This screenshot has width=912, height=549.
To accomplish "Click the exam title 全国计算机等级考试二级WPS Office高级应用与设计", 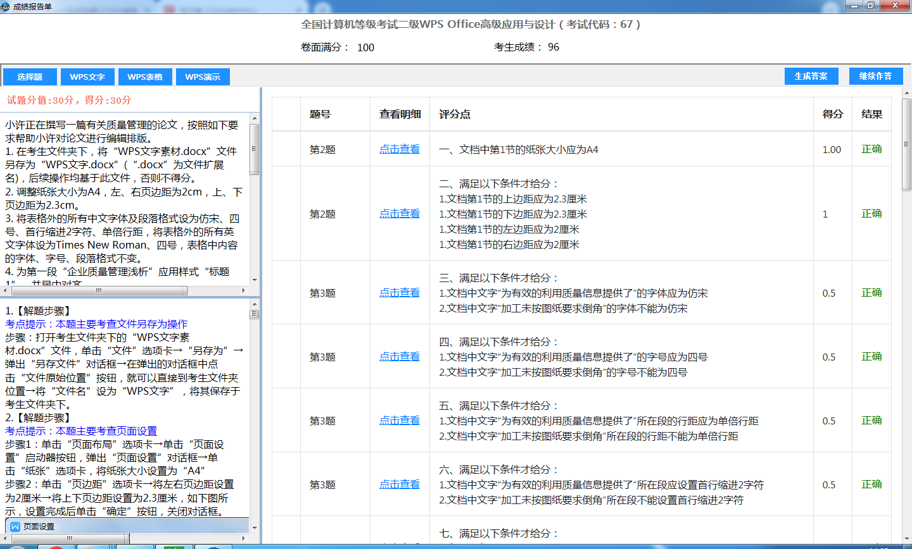I will (428, 25).
